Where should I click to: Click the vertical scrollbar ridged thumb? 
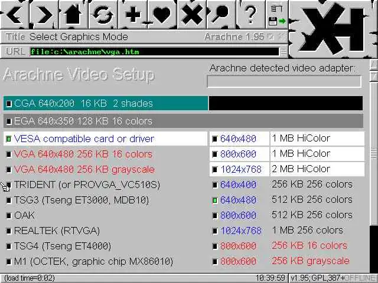(x=374, y=153)
